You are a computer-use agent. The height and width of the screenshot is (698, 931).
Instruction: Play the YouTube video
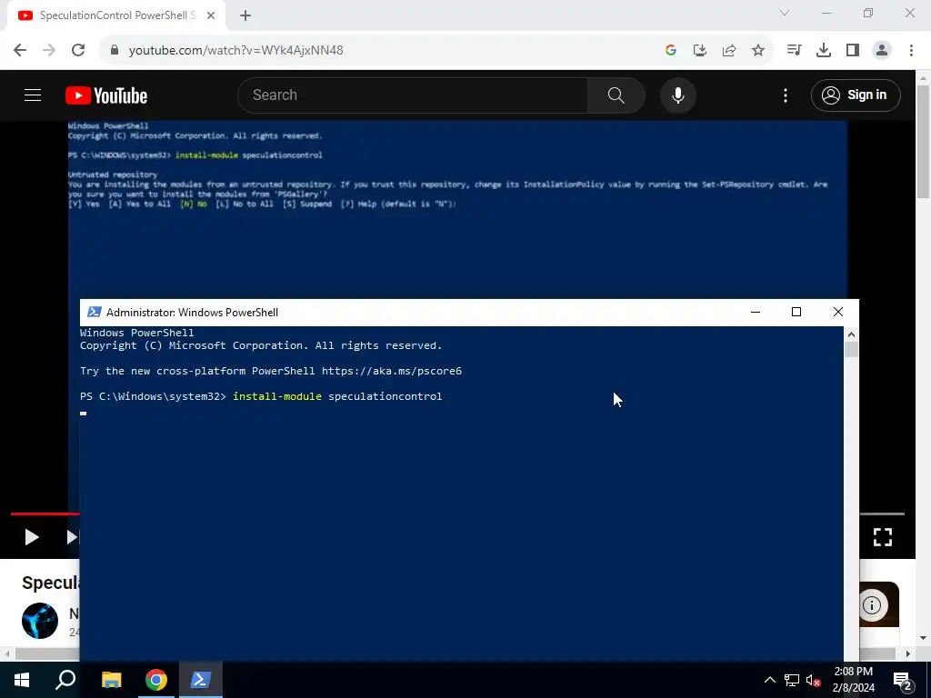(32, 537)
